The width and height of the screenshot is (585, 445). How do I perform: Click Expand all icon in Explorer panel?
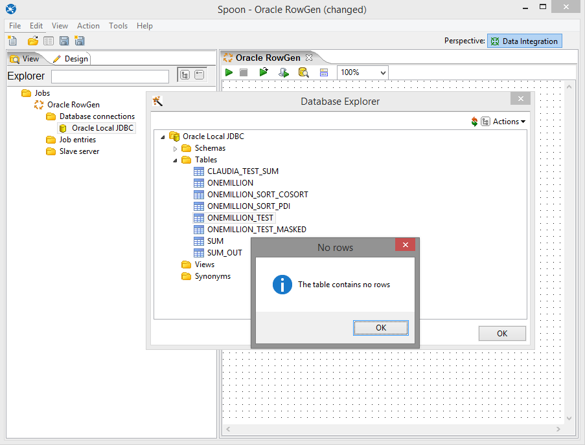point(185,75)
